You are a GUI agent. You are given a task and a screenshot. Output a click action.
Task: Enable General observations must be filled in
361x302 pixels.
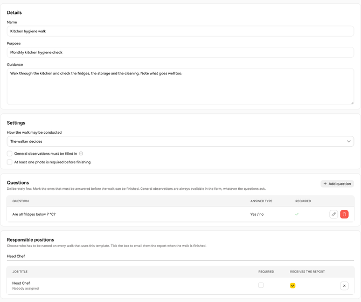point(10,154)
